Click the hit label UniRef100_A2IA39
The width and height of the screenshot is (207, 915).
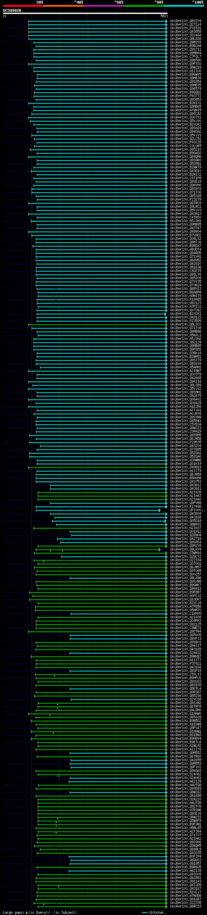point(185,492)
